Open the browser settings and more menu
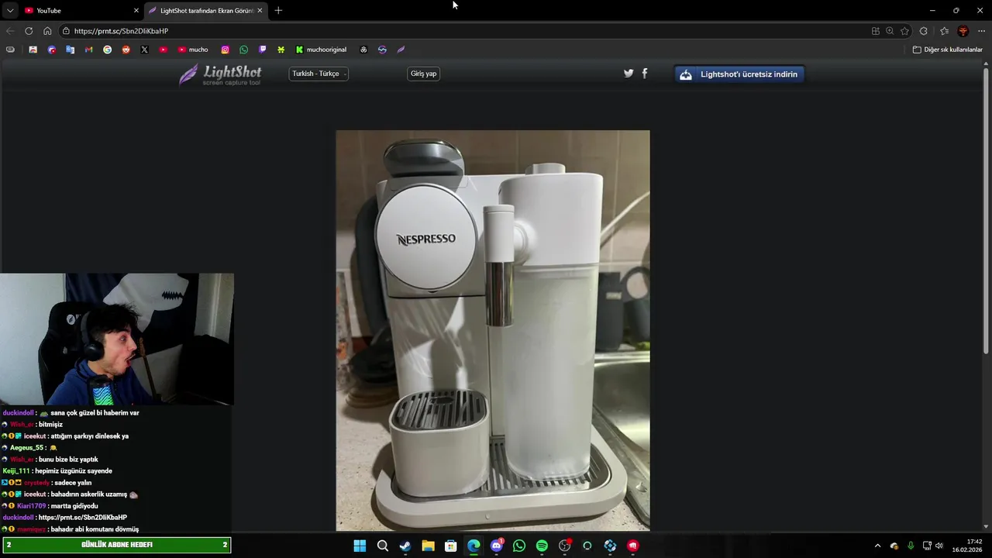992x558 pixels. [981, 31]
